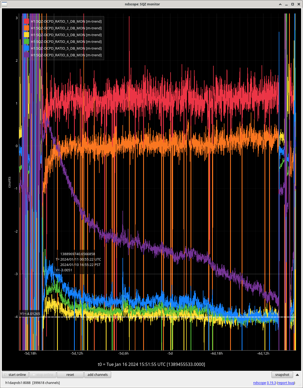303x388 pixels.
Task: Click the purple RATIO_6_DB_MON legend swatch
Action: [x=26, y=55]
